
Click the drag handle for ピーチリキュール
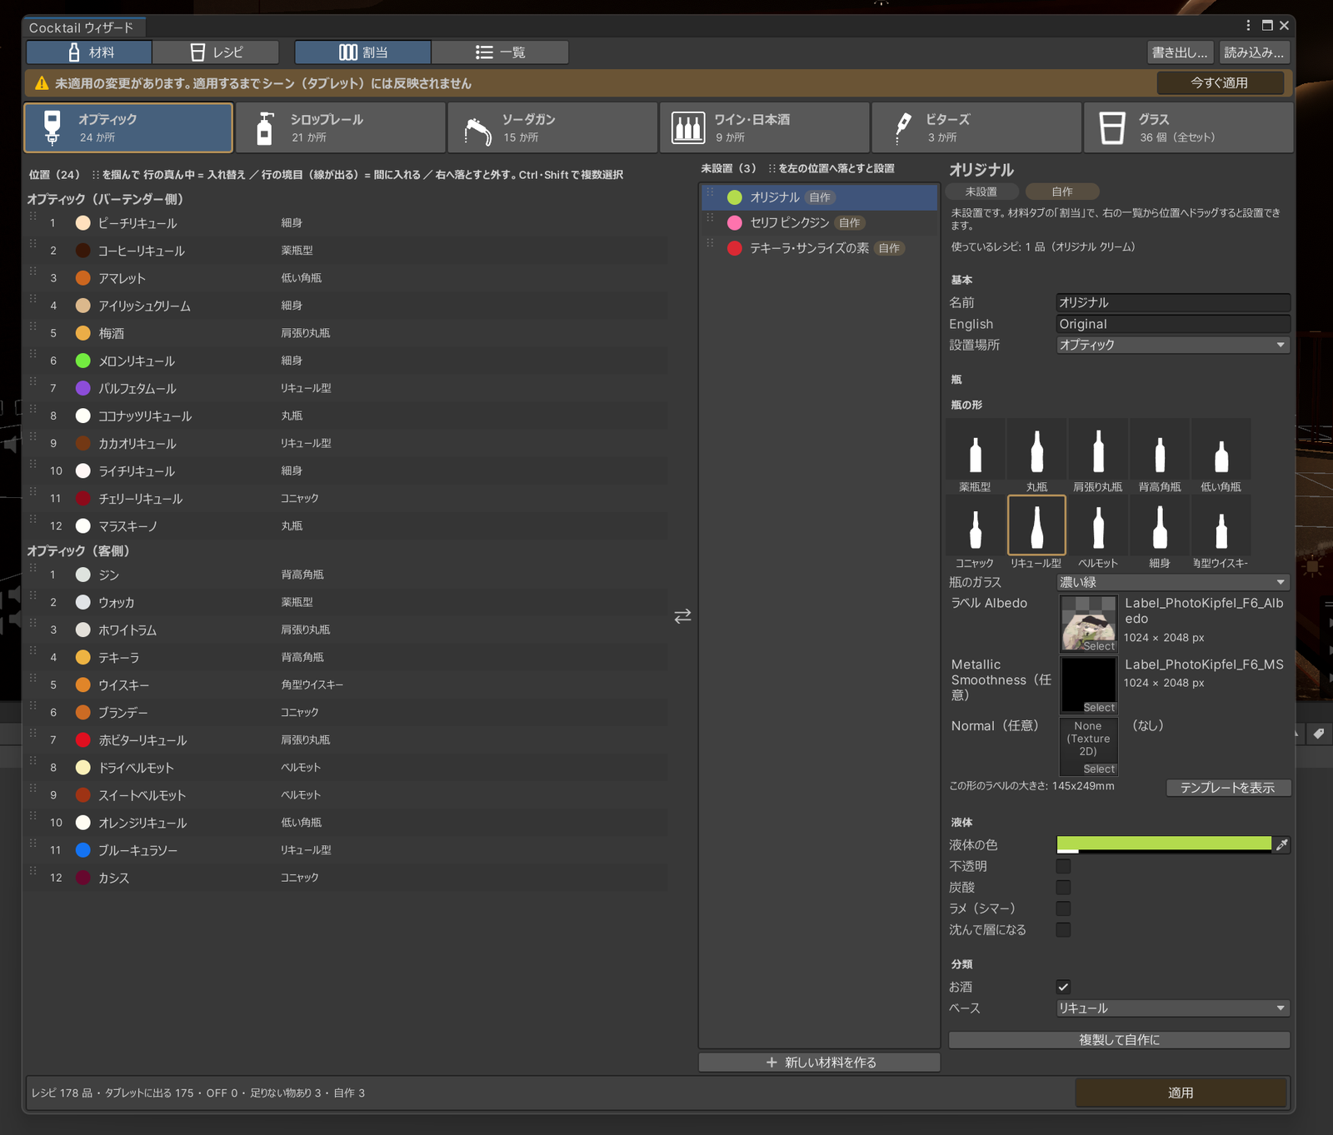[33, 217]
